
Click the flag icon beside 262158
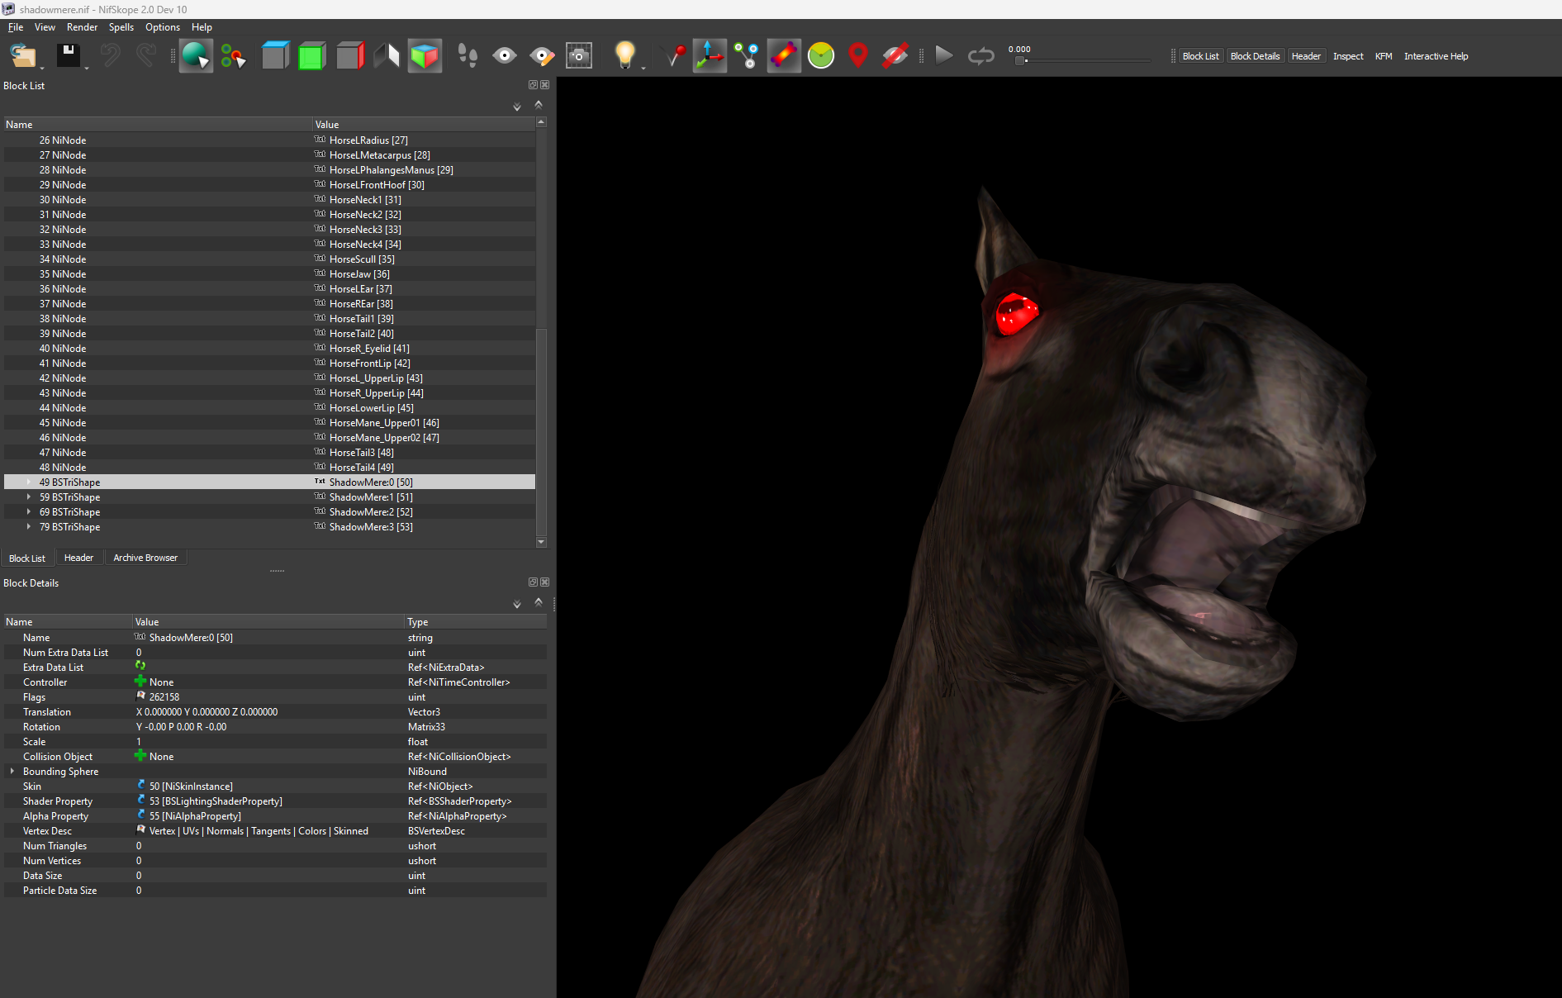click(141, 696)
